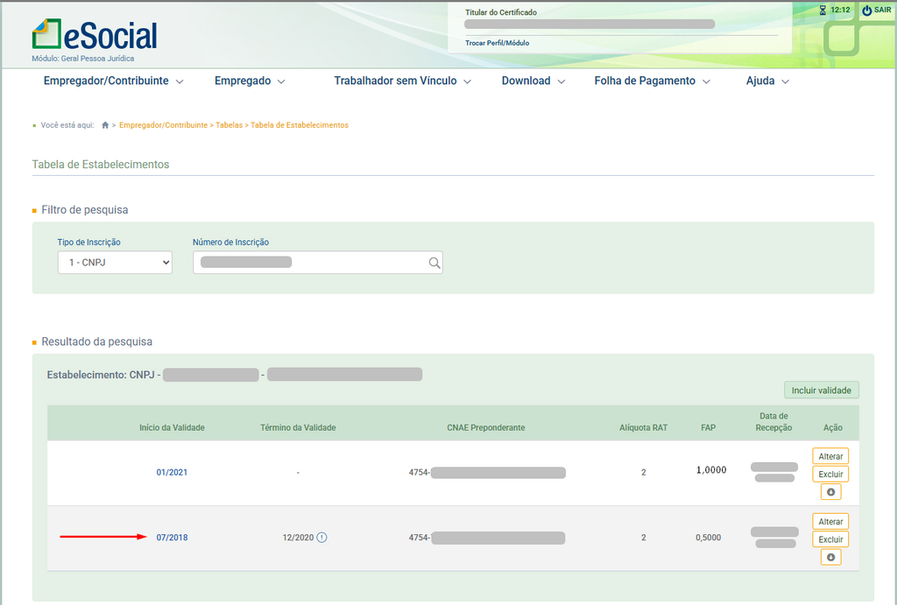Click the Incluir validade button
The image size is (897, 605).
tap(821, 390)
